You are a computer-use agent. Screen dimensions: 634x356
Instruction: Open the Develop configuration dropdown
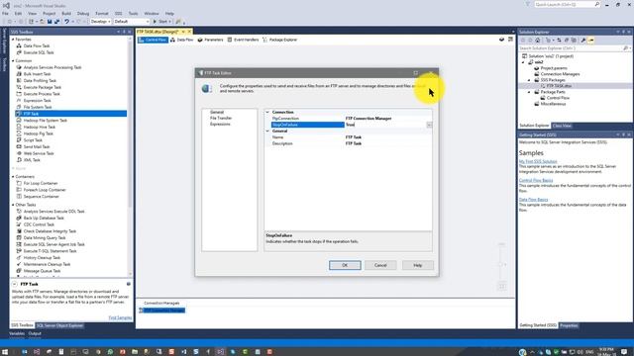point(100,22)
